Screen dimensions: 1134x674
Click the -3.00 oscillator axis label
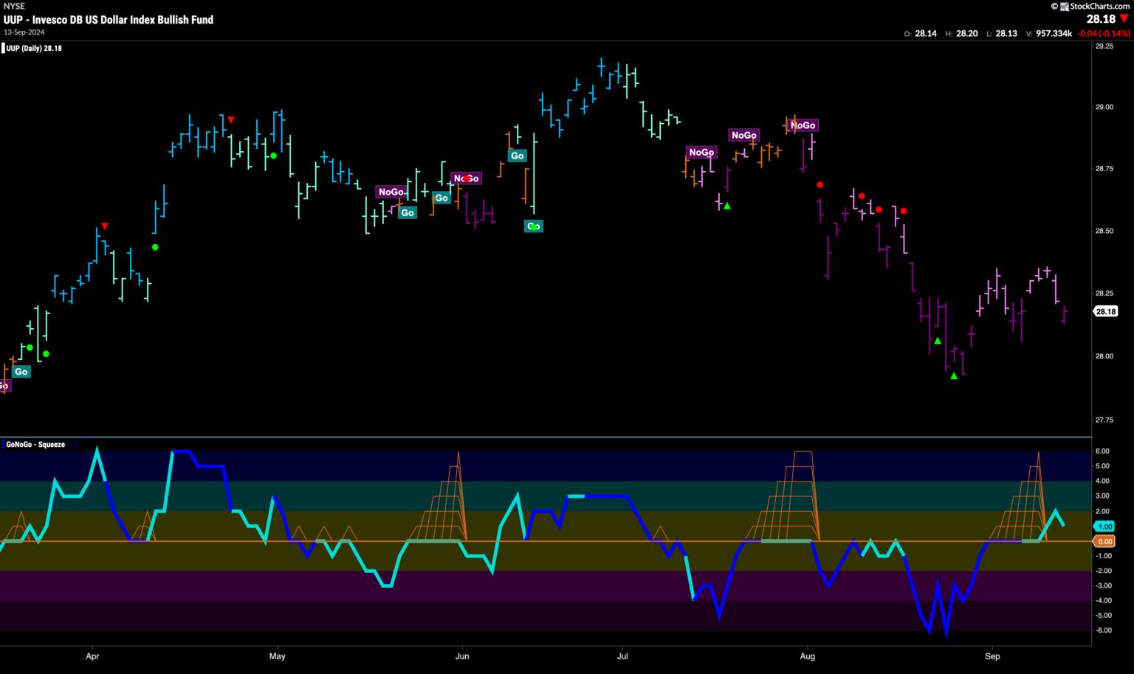click(x=1102, y=586)
